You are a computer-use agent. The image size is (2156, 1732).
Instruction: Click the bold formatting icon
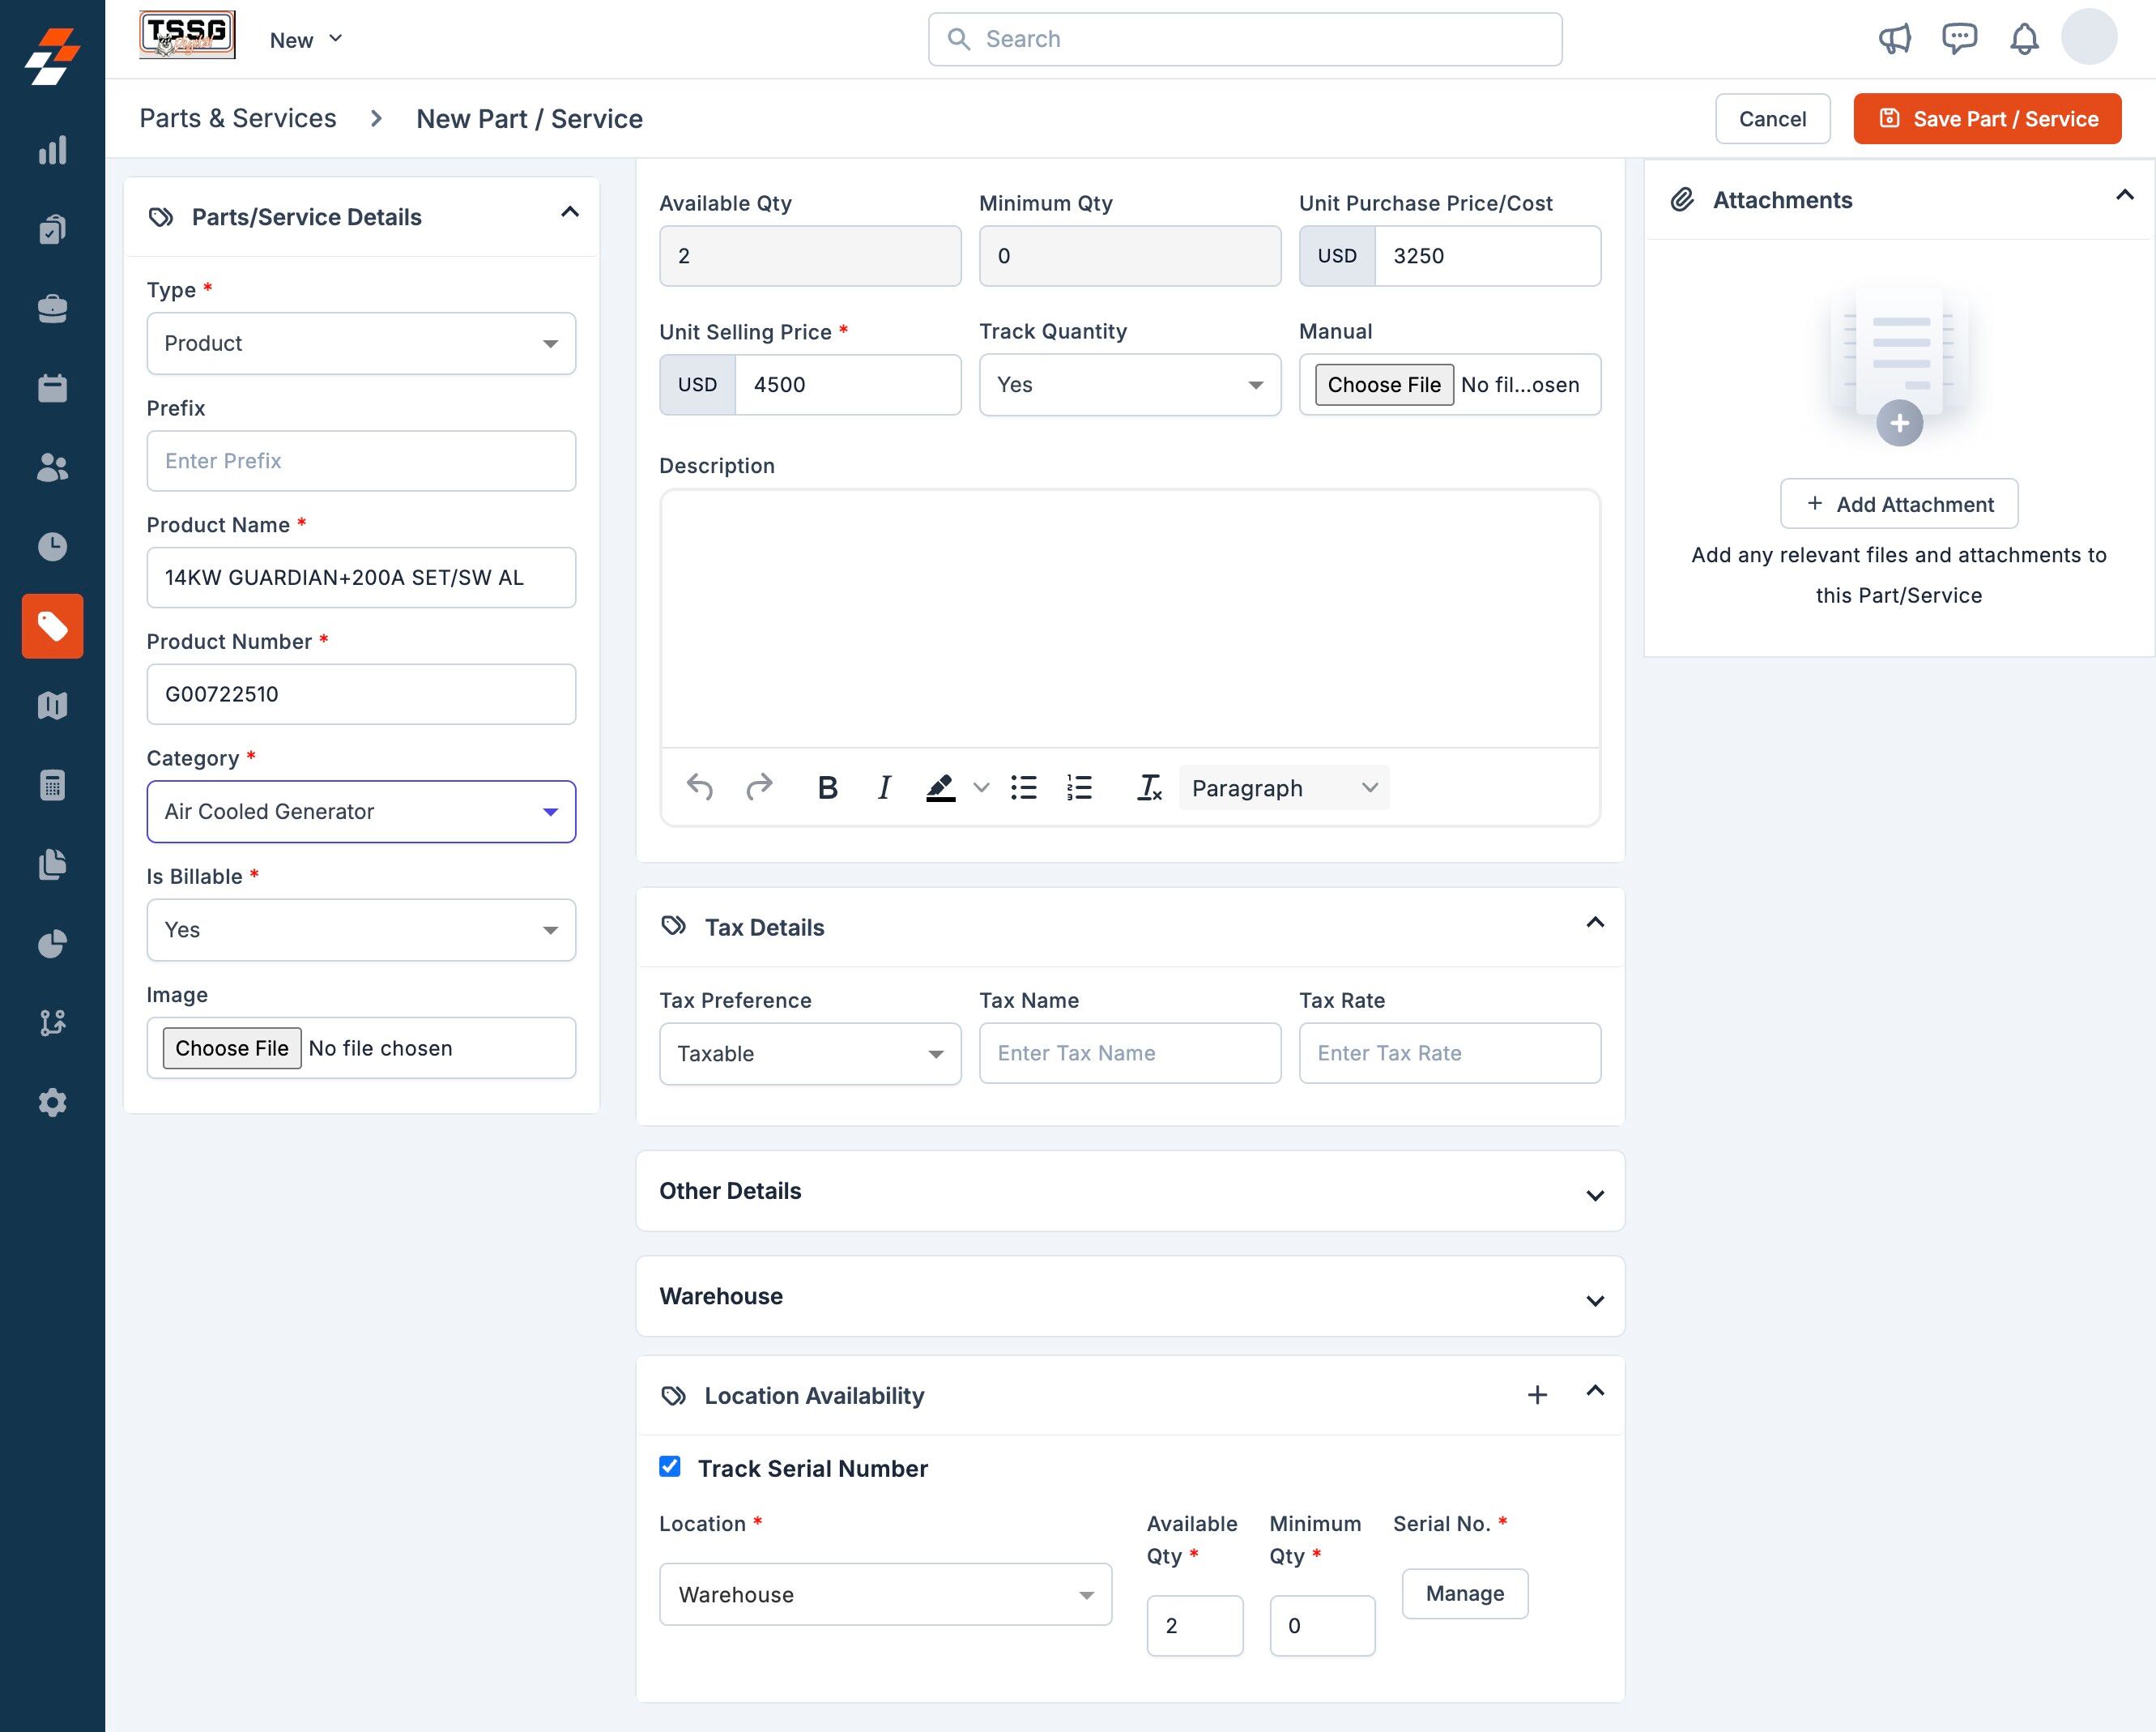(827, 788)
